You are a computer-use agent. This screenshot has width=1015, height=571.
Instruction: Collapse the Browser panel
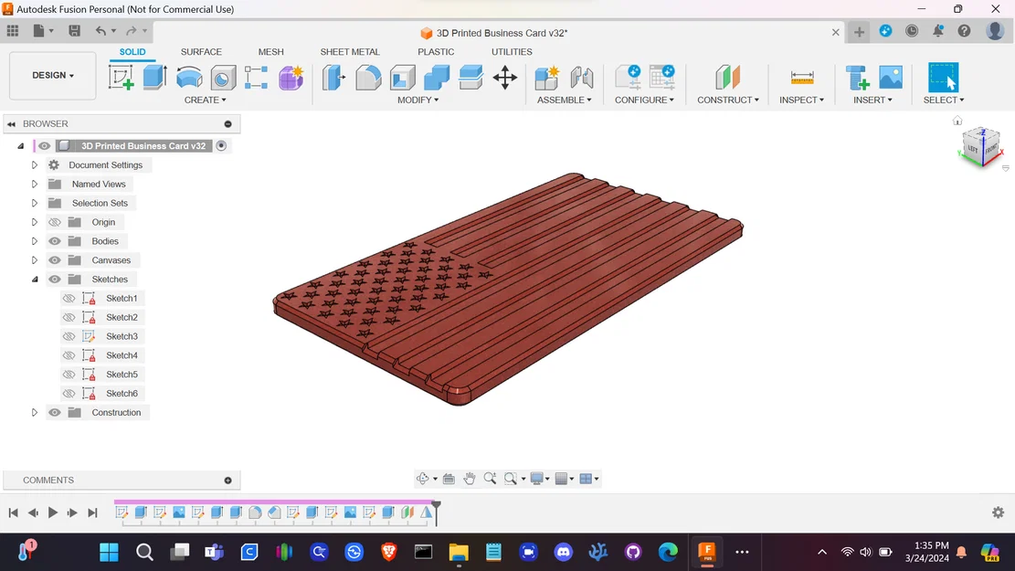pos(11,123)
